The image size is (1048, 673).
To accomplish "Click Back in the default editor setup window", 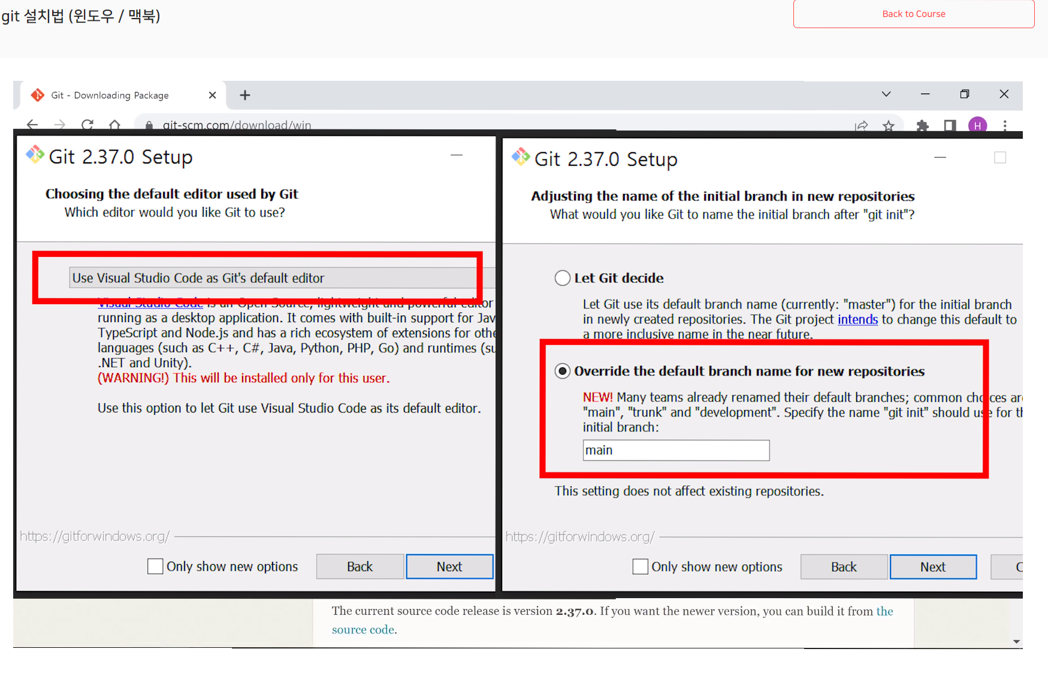I will [x=360, y=566].
